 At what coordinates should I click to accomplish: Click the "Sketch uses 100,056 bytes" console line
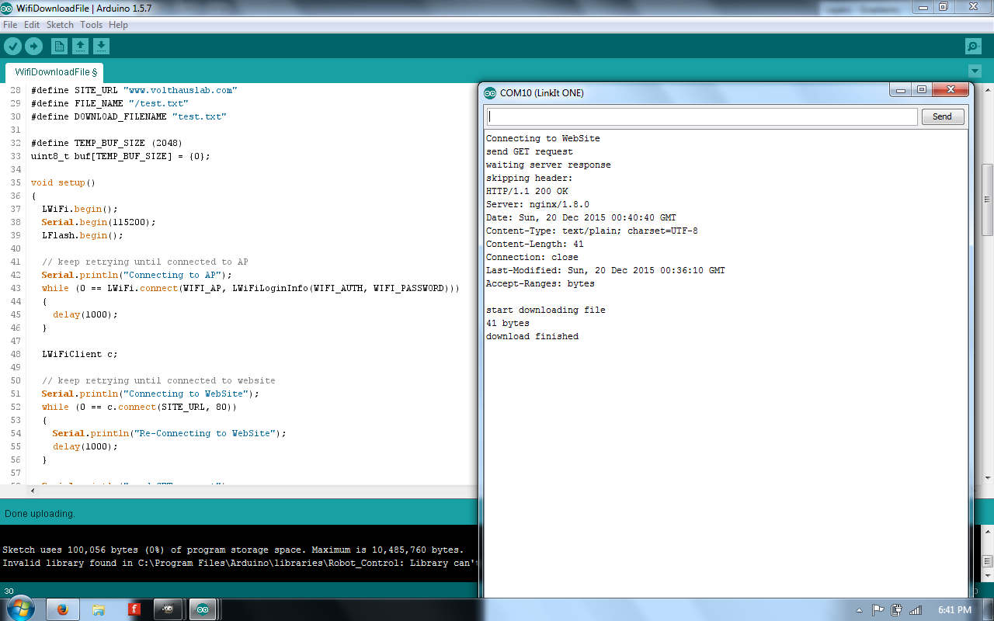pos(233,550)
